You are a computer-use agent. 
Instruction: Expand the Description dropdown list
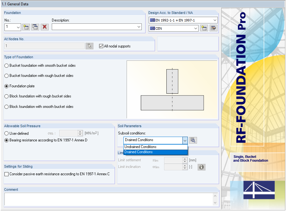click(x=139, y=27)
